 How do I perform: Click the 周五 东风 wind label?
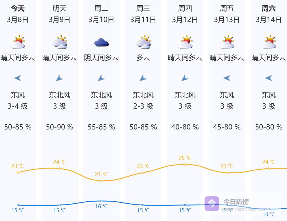click(227, 95)
